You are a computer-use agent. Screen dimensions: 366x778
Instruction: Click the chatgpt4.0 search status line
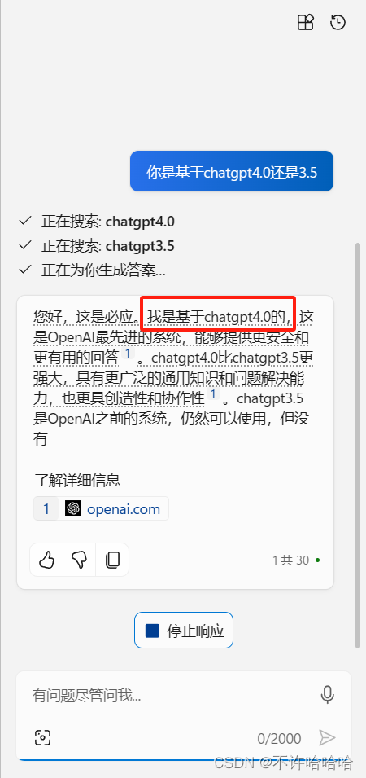pyautogui.click(x=96, y=222)
